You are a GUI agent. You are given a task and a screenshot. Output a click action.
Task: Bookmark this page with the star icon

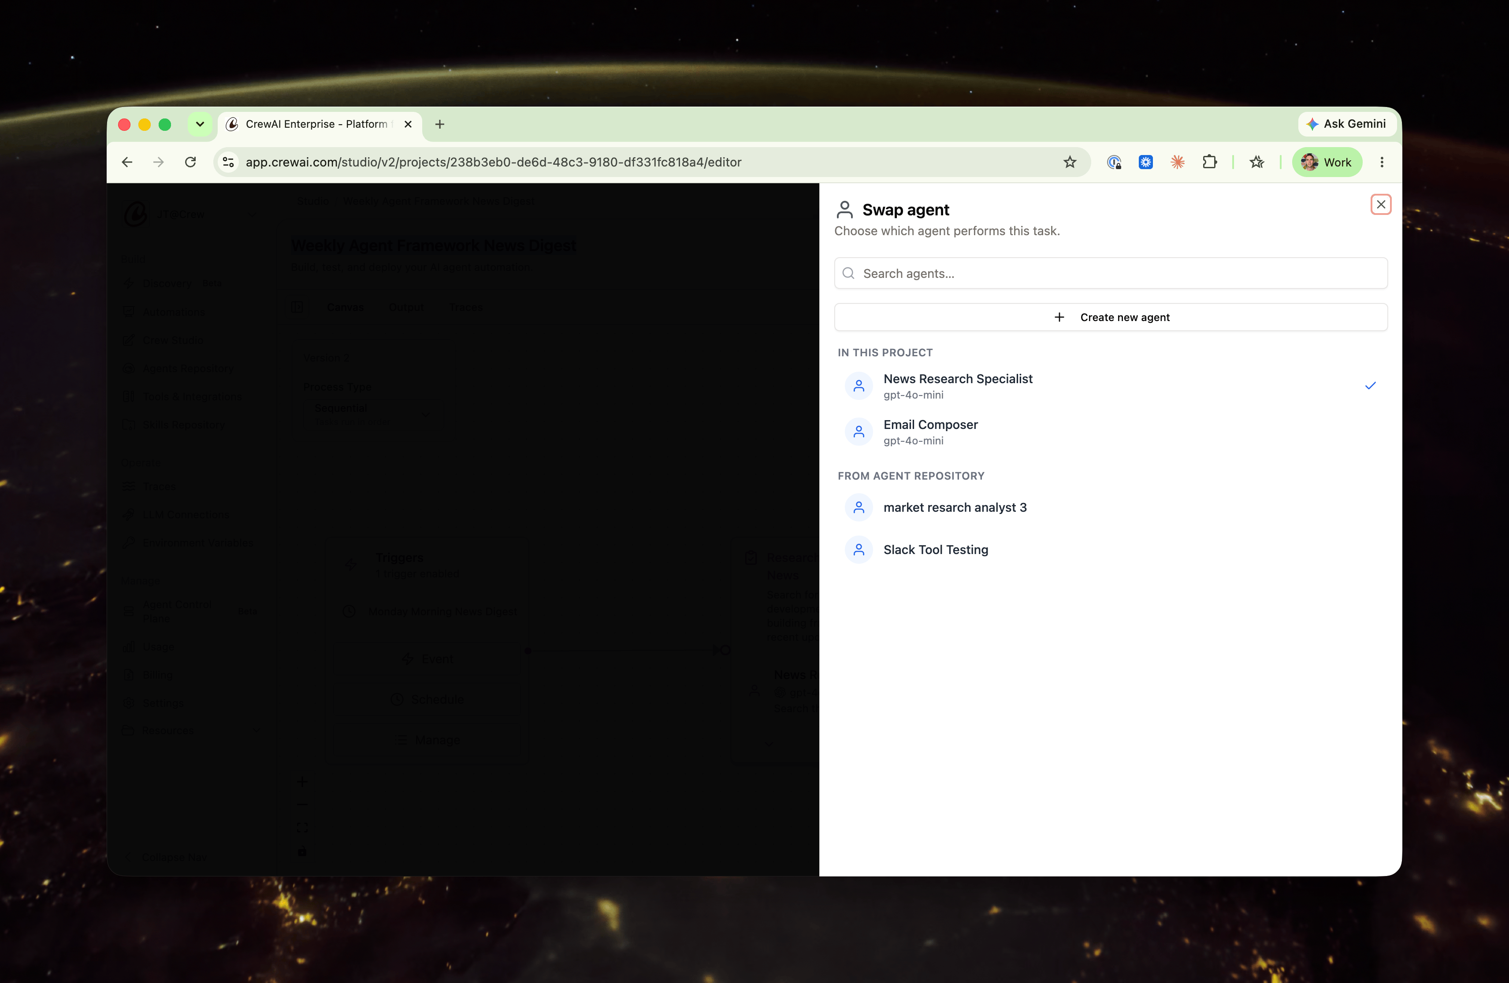tap(1070, 162)
